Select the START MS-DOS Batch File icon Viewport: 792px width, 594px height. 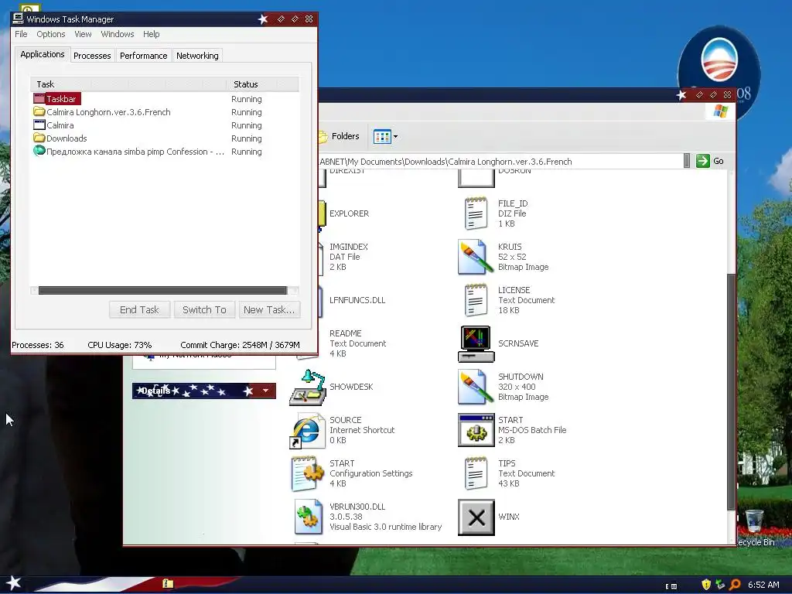(476, 430)
